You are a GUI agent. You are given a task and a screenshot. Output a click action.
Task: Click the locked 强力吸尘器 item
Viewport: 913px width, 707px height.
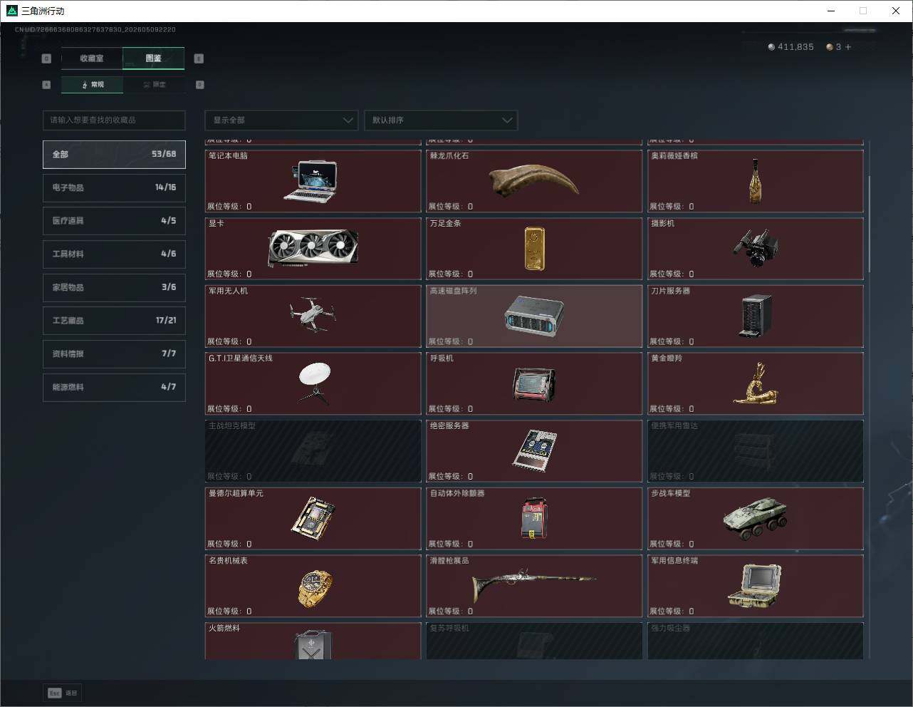[756, 641]
